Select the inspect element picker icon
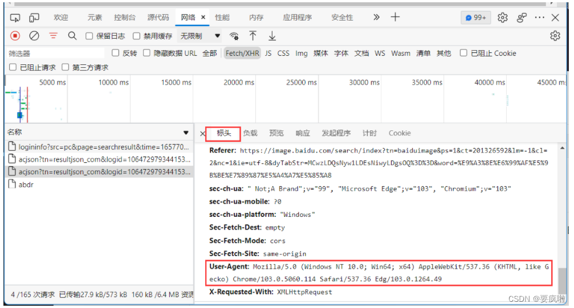Screen dimensions: 574x308 (15, 18)
